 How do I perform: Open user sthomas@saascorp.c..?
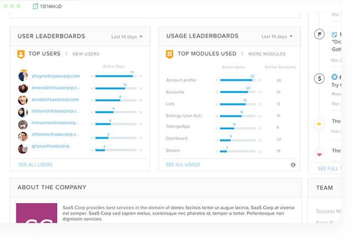[x=55, y=134]
